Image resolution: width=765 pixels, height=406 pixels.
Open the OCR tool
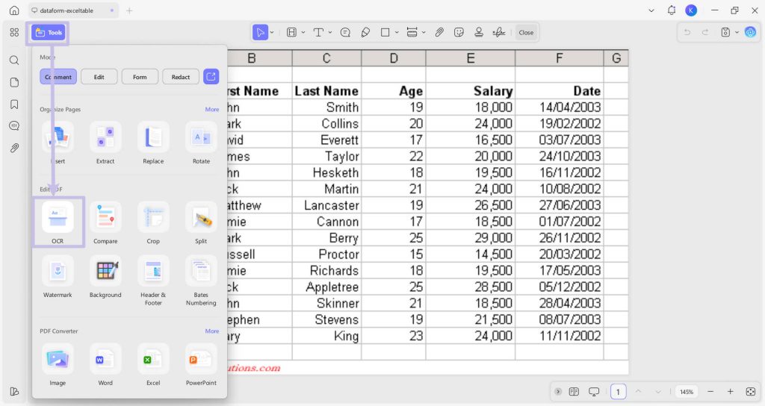pos(58,222)
